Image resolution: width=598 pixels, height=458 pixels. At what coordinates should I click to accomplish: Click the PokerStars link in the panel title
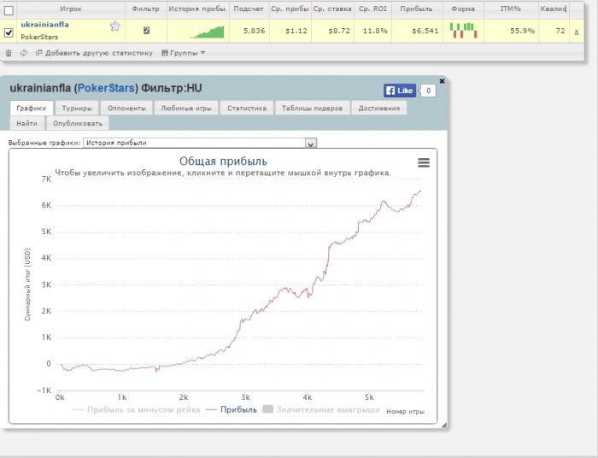click(x=106, y=88)
